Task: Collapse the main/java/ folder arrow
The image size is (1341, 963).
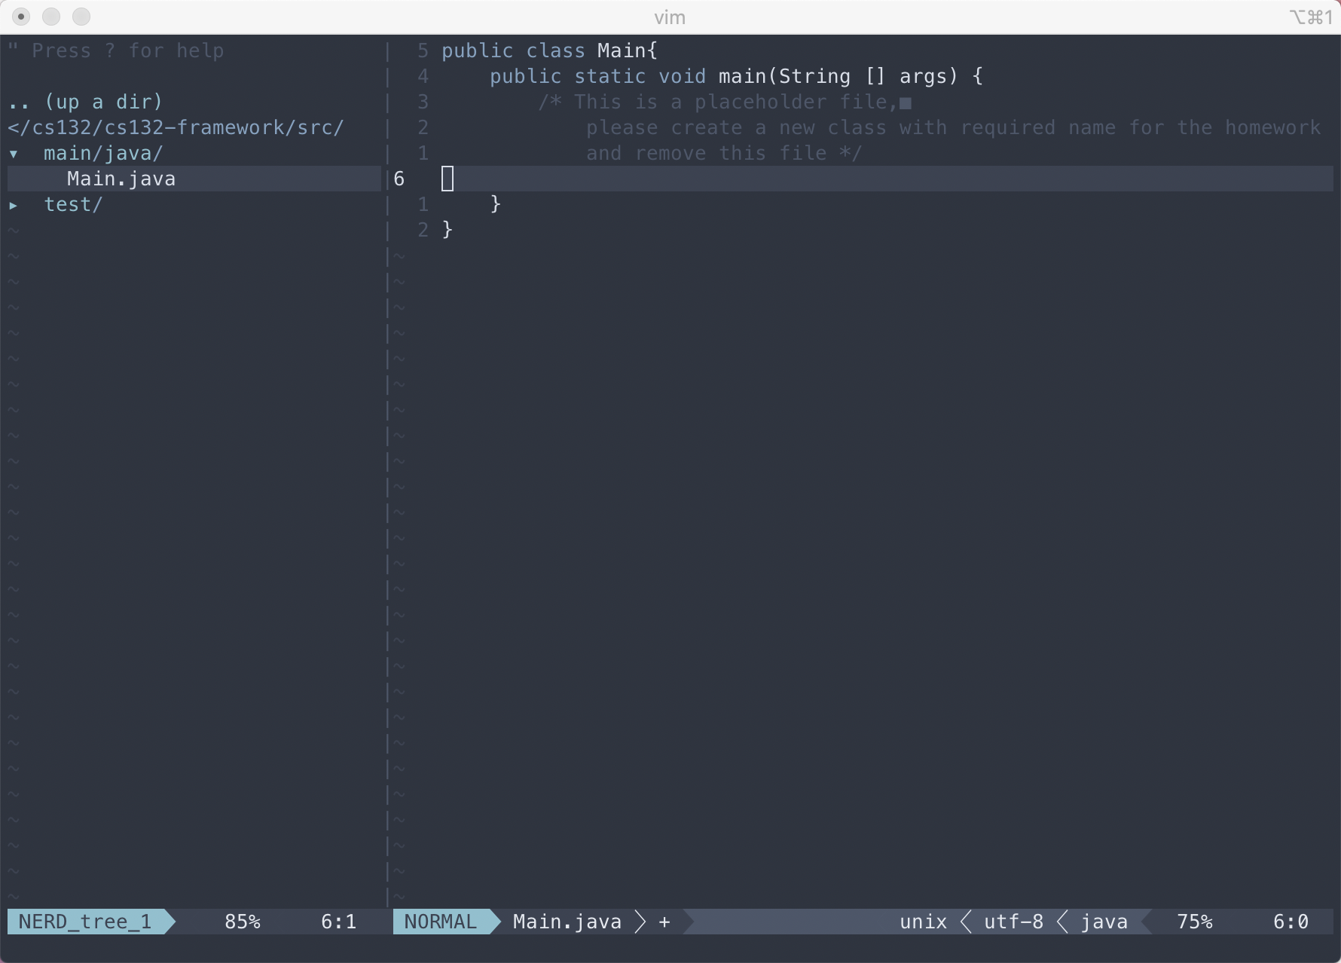Action: point(14,154)
